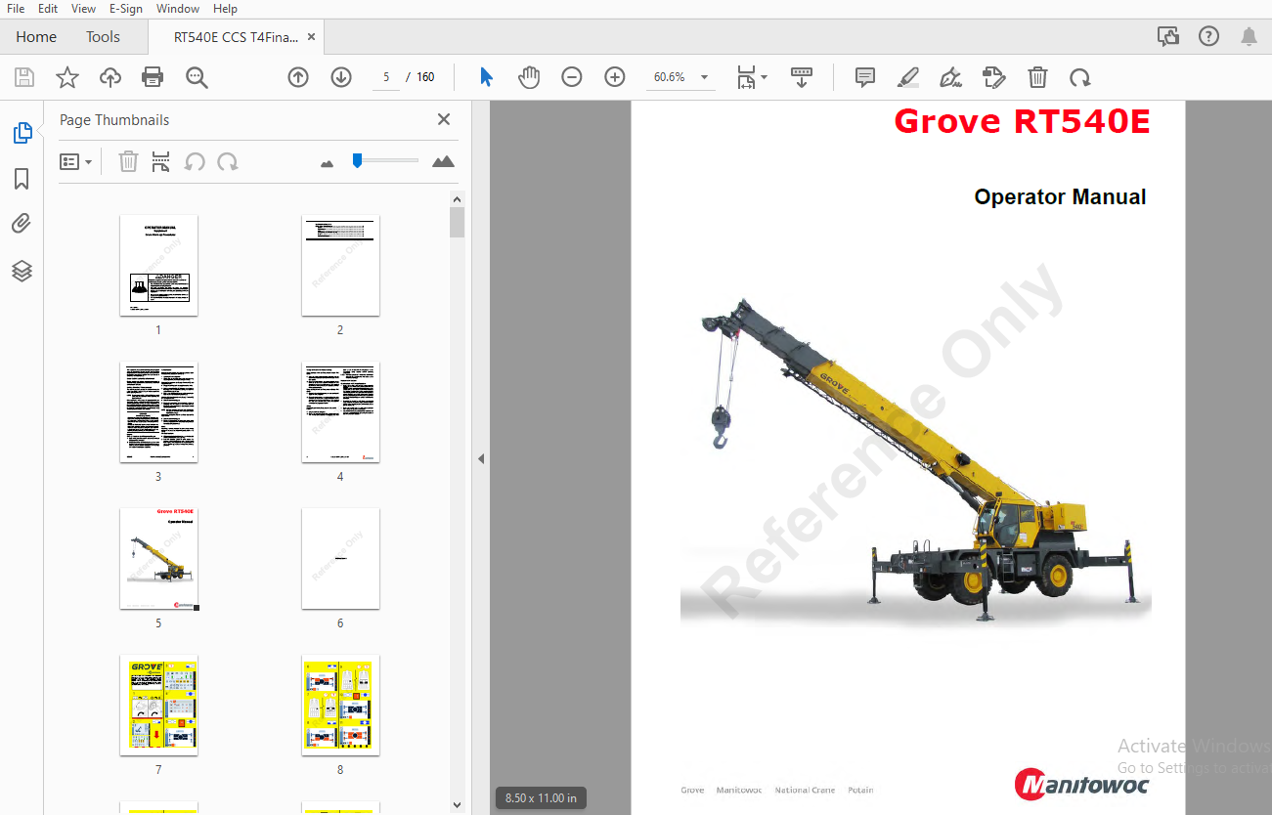Click the upload to cloud icon

110,77
